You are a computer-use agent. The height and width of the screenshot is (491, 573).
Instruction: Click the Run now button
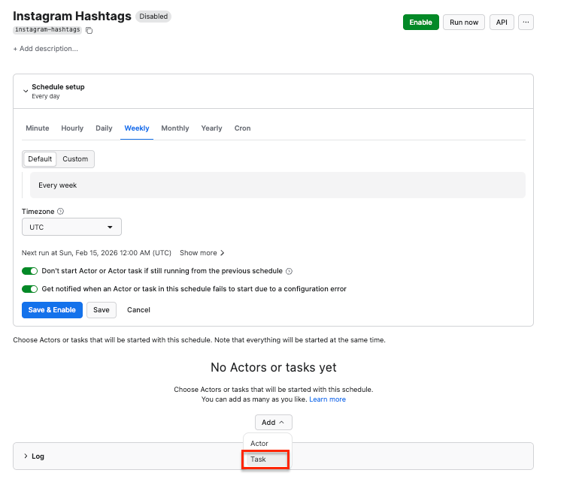point(464,23)
